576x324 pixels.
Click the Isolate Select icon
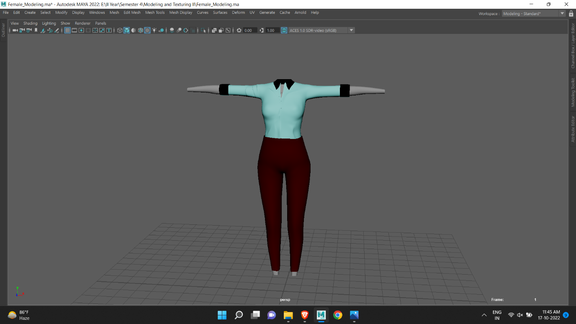pyautogui.click(x=203, y=30)
